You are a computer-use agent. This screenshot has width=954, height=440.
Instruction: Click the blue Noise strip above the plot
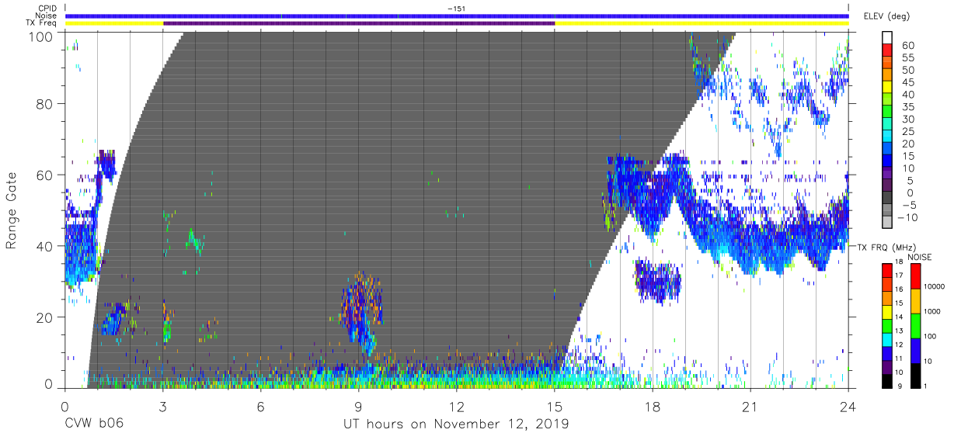(x=457, y=16)
